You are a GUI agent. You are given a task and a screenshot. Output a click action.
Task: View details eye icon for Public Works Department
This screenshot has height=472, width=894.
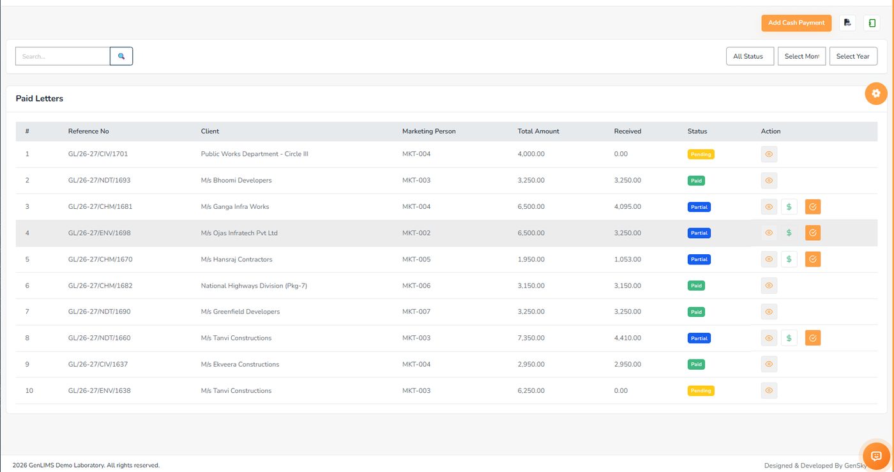pos(769,154)
